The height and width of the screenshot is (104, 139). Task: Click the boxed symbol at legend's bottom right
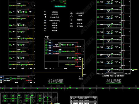click(x=71, y=26)
